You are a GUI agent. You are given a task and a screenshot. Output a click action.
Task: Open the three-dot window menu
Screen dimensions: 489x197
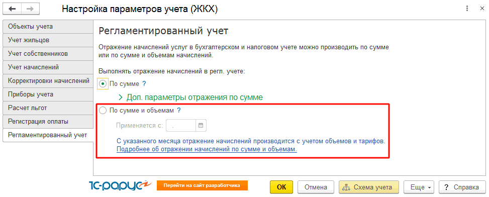[467, 9]
